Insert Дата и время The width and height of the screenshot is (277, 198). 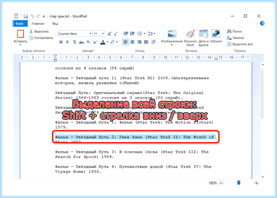click(x=203, y=38)
